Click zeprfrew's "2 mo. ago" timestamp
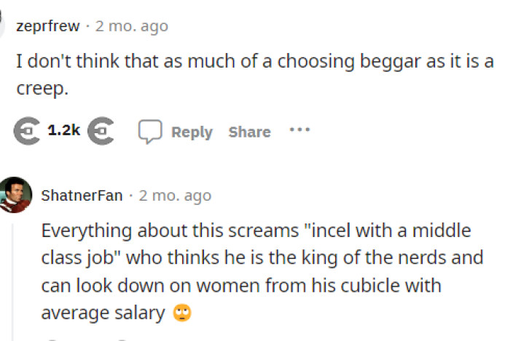This screenshot has width=510, height=341. coord(132,26)
